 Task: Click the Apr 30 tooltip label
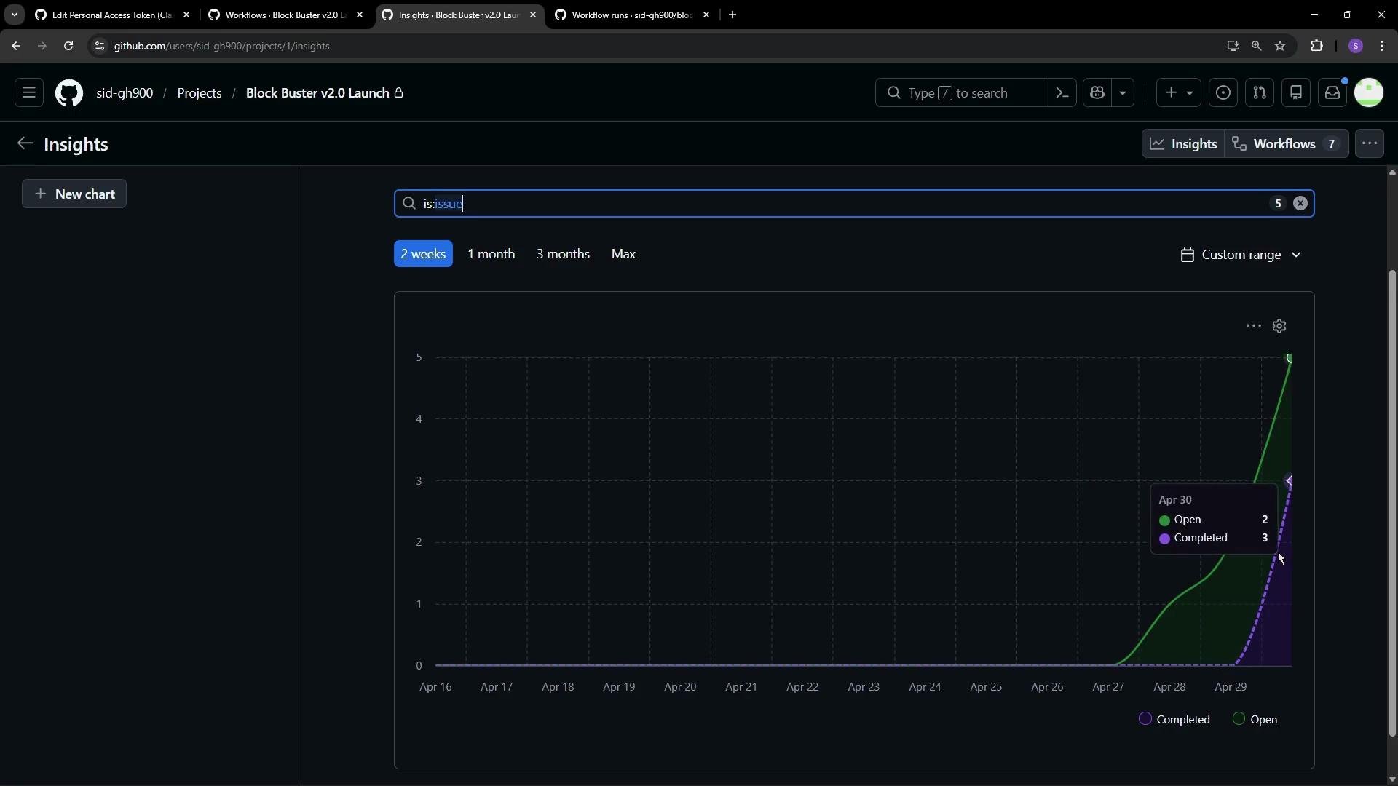pos(1175,500)
